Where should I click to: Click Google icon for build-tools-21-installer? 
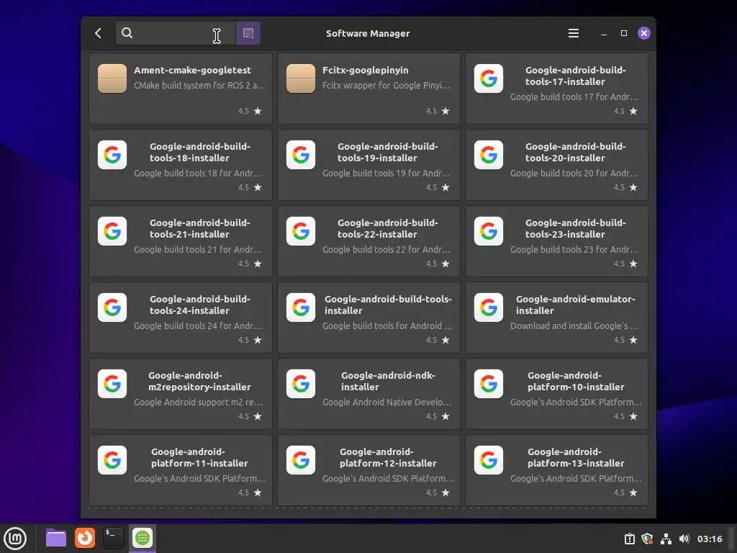coord(112,231)
